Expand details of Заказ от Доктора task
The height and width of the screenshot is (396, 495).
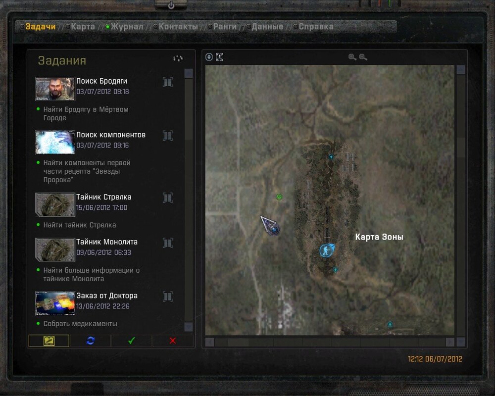[x=168, y=297]
